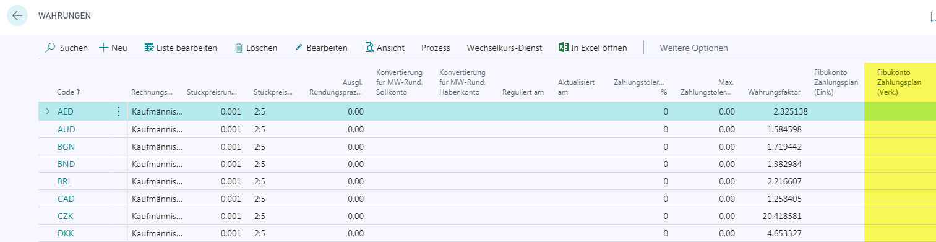Screen dimensions: 936x242
Task: Open the AUD currency link
Action: pos(66,129)
